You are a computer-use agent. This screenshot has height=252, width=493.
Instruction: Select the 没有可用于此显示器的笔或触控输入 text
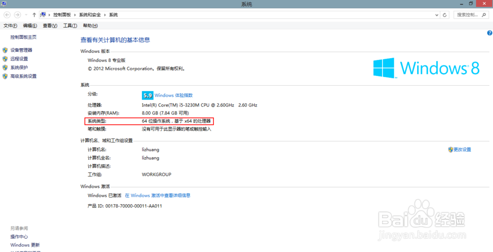(176, 129)
